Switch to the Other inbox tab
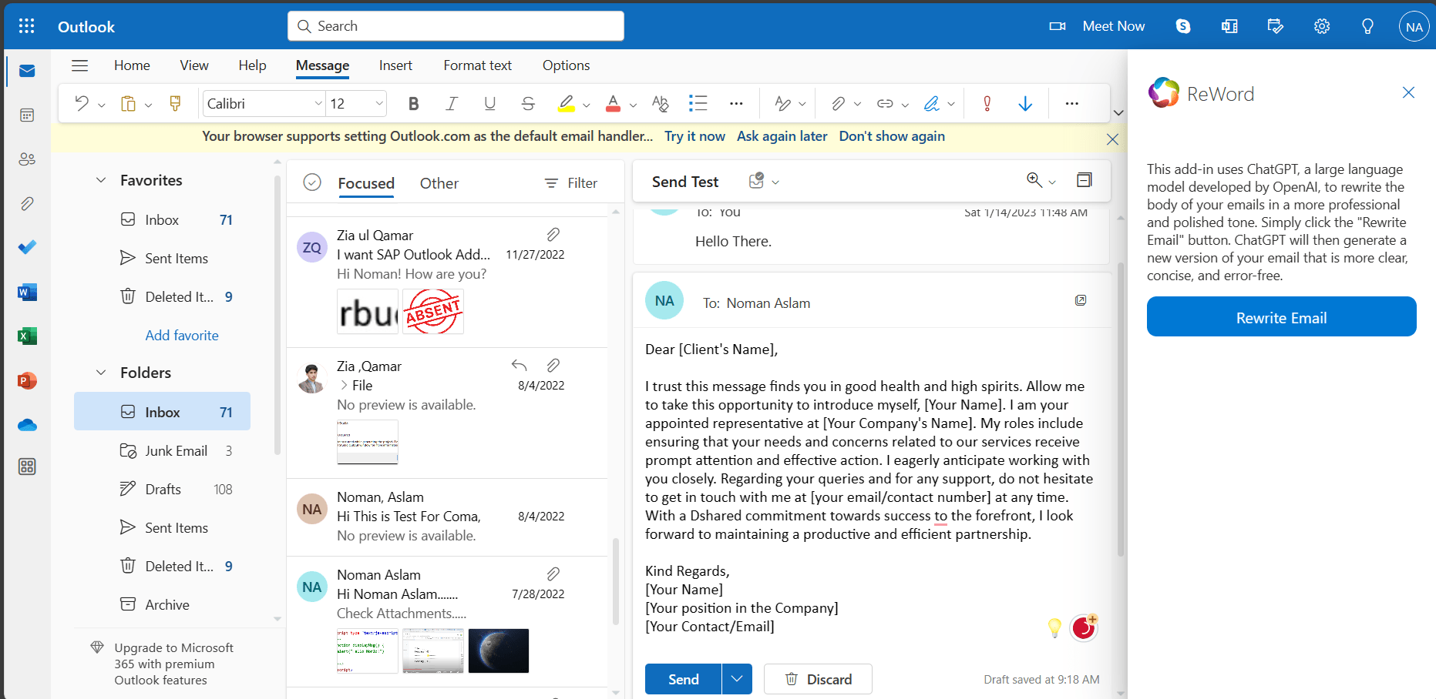Viewport: 1436px width, 699px height. point(439,183)
